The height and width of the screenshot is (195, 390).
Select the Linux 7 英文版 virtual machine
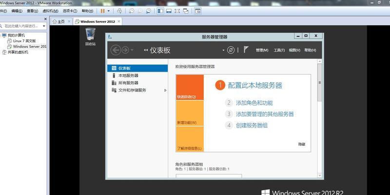[24, 41]
